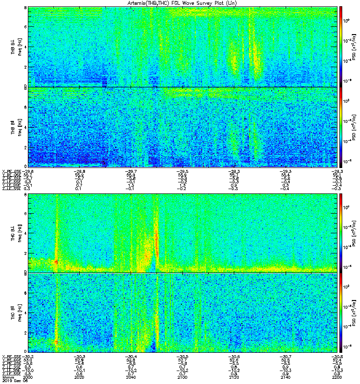Click the THC B∥ spectrogram panel
360x384 pixels.
(183, 313)
